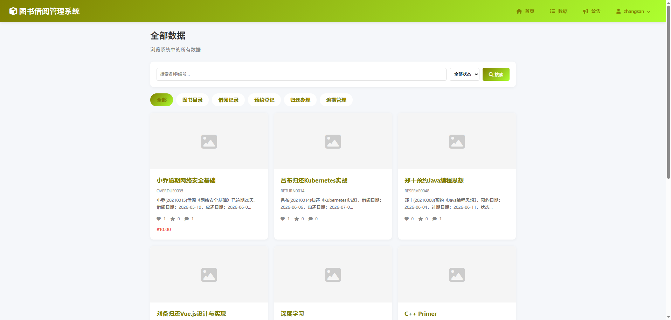Like 吕布归还Kubernetes实战 with the heart icon

[283, 219]
